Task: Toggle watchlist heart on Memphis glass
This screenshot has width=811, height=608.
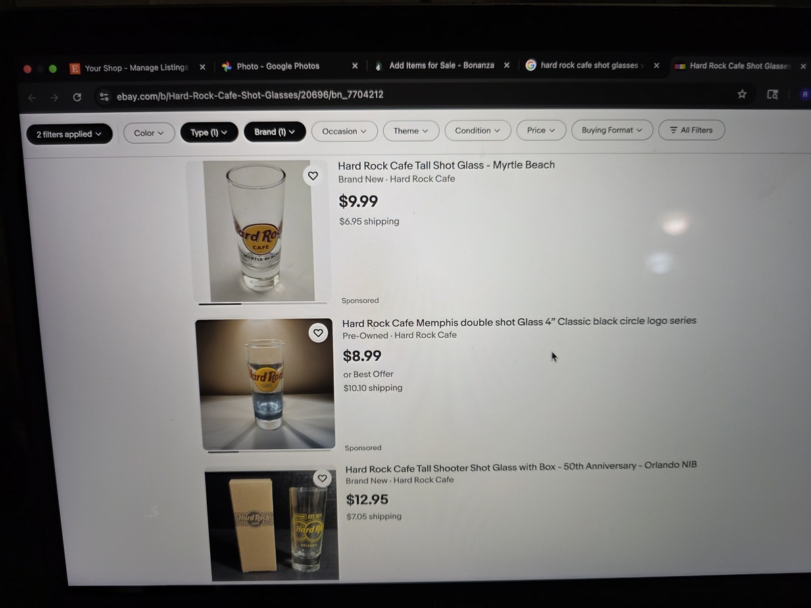Action: click(318, 332)
